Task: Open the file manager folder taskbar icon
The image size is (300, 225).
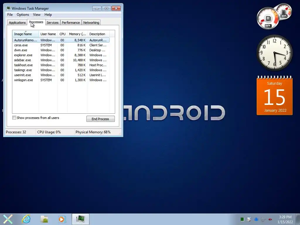Action: click(x=44, y=219)
